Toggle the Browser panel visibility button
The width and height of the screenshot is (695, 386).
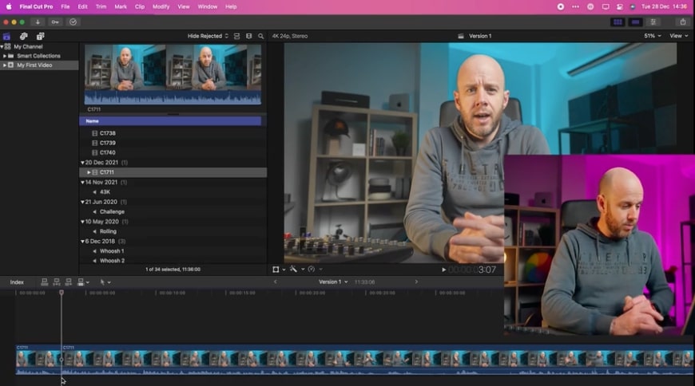click(617, 22)
